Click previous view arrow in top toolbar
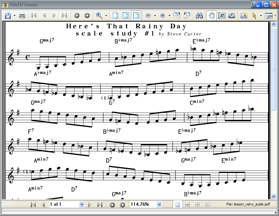The width and height of the screenshot is (279, 216). click(x=77, y=16)
